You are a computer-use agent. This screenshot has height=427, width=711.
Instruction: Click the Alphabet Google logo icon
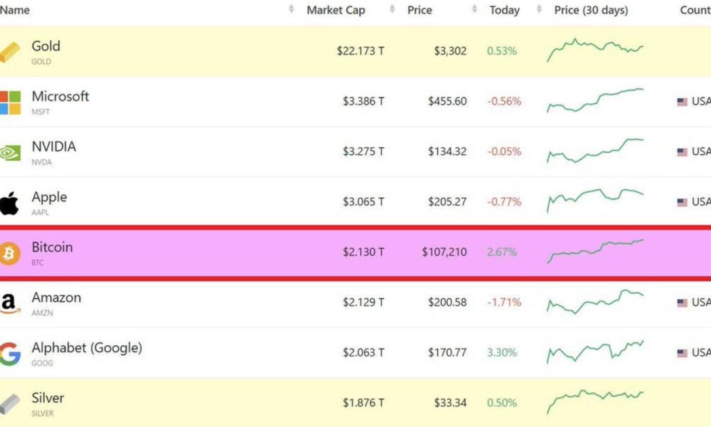click(10, 354)
